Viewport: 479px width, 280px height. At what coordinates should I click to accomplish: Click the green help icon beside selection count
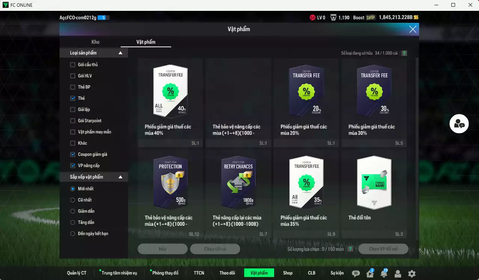350,249
